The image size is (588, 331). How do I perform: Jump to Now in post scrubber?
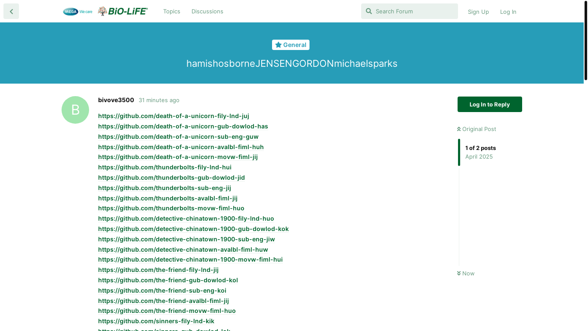(x=466, y=273)
